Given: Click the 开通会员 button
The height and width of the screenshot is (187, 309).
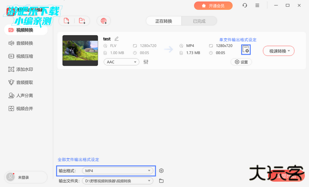Looking at the screenshot, I should [x=213, y=6].
